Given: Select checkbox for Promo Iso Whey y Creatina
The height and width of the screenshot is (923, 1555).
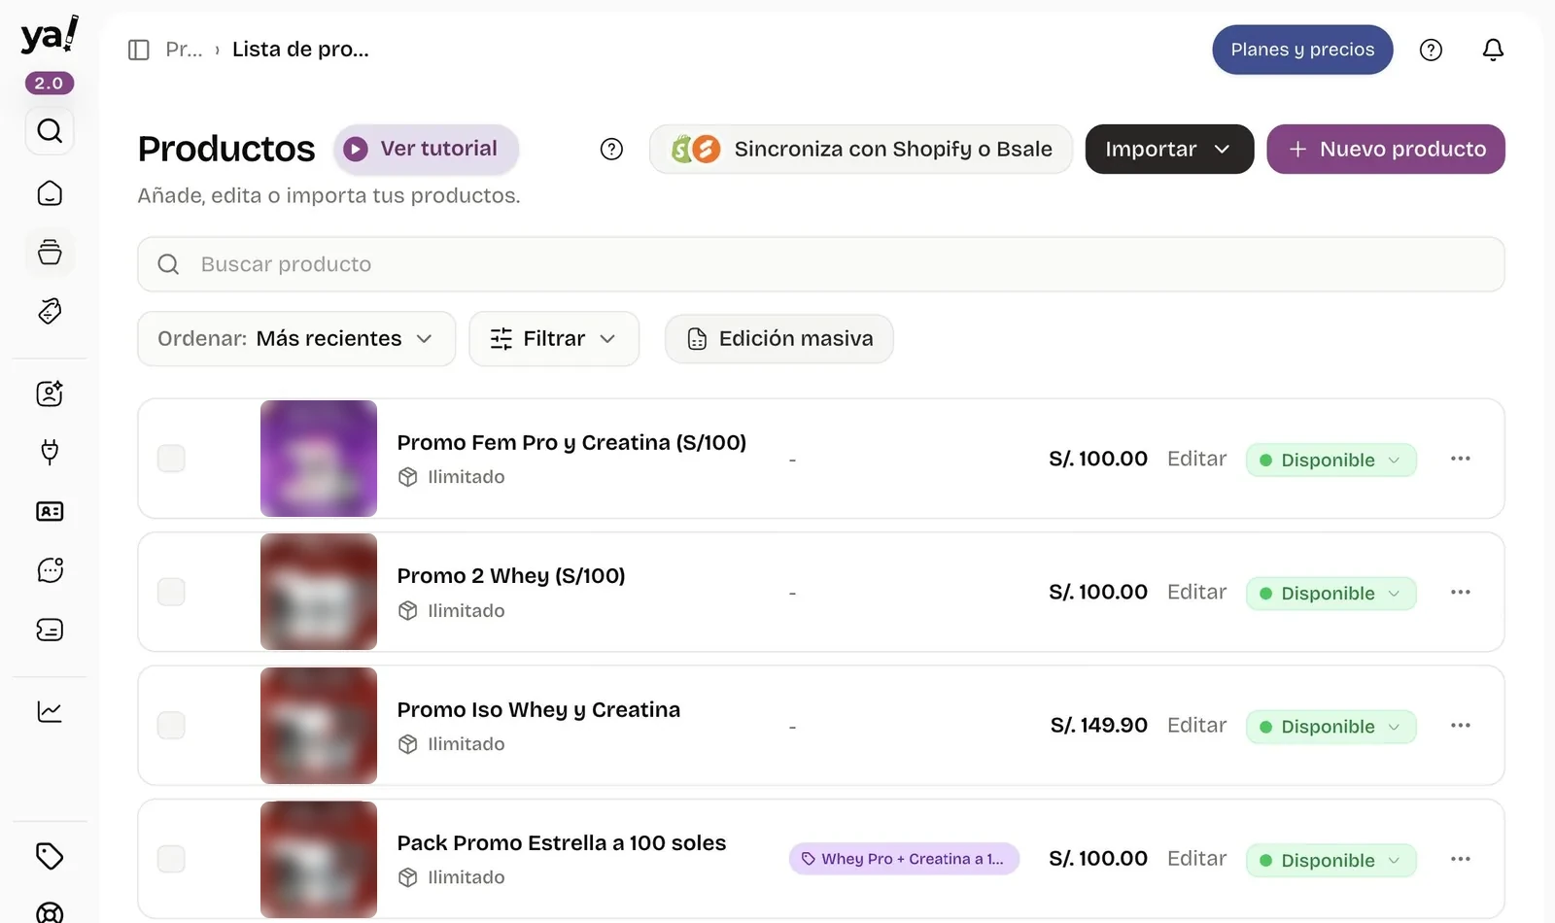Looking at the screenshot, I should 171,726.
